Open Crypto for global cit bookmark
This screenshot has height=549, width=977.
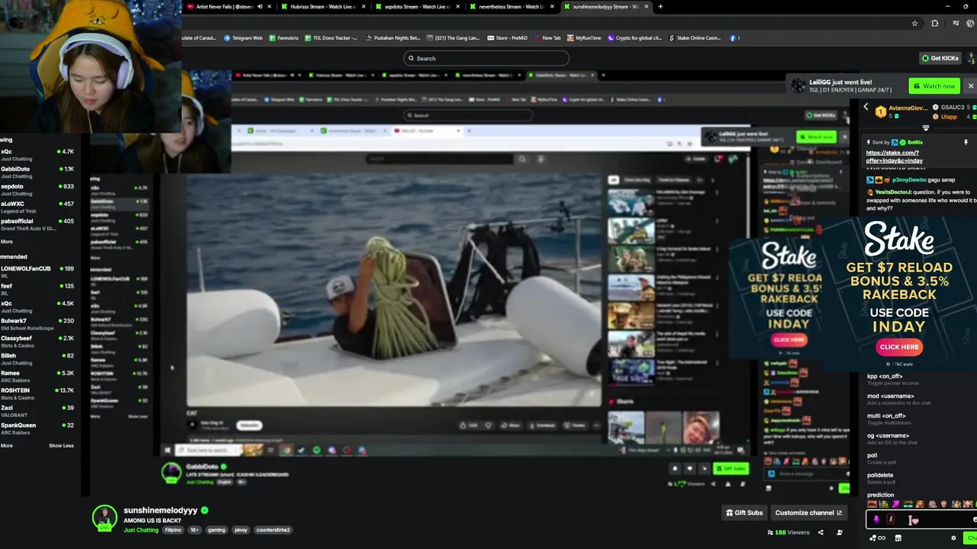(x=635, y=38)
